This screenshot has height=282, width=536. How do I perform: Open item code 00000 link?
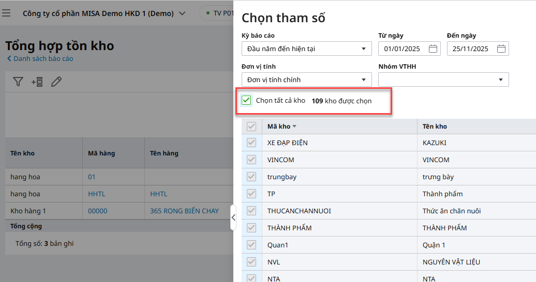[x=98, y=211]
